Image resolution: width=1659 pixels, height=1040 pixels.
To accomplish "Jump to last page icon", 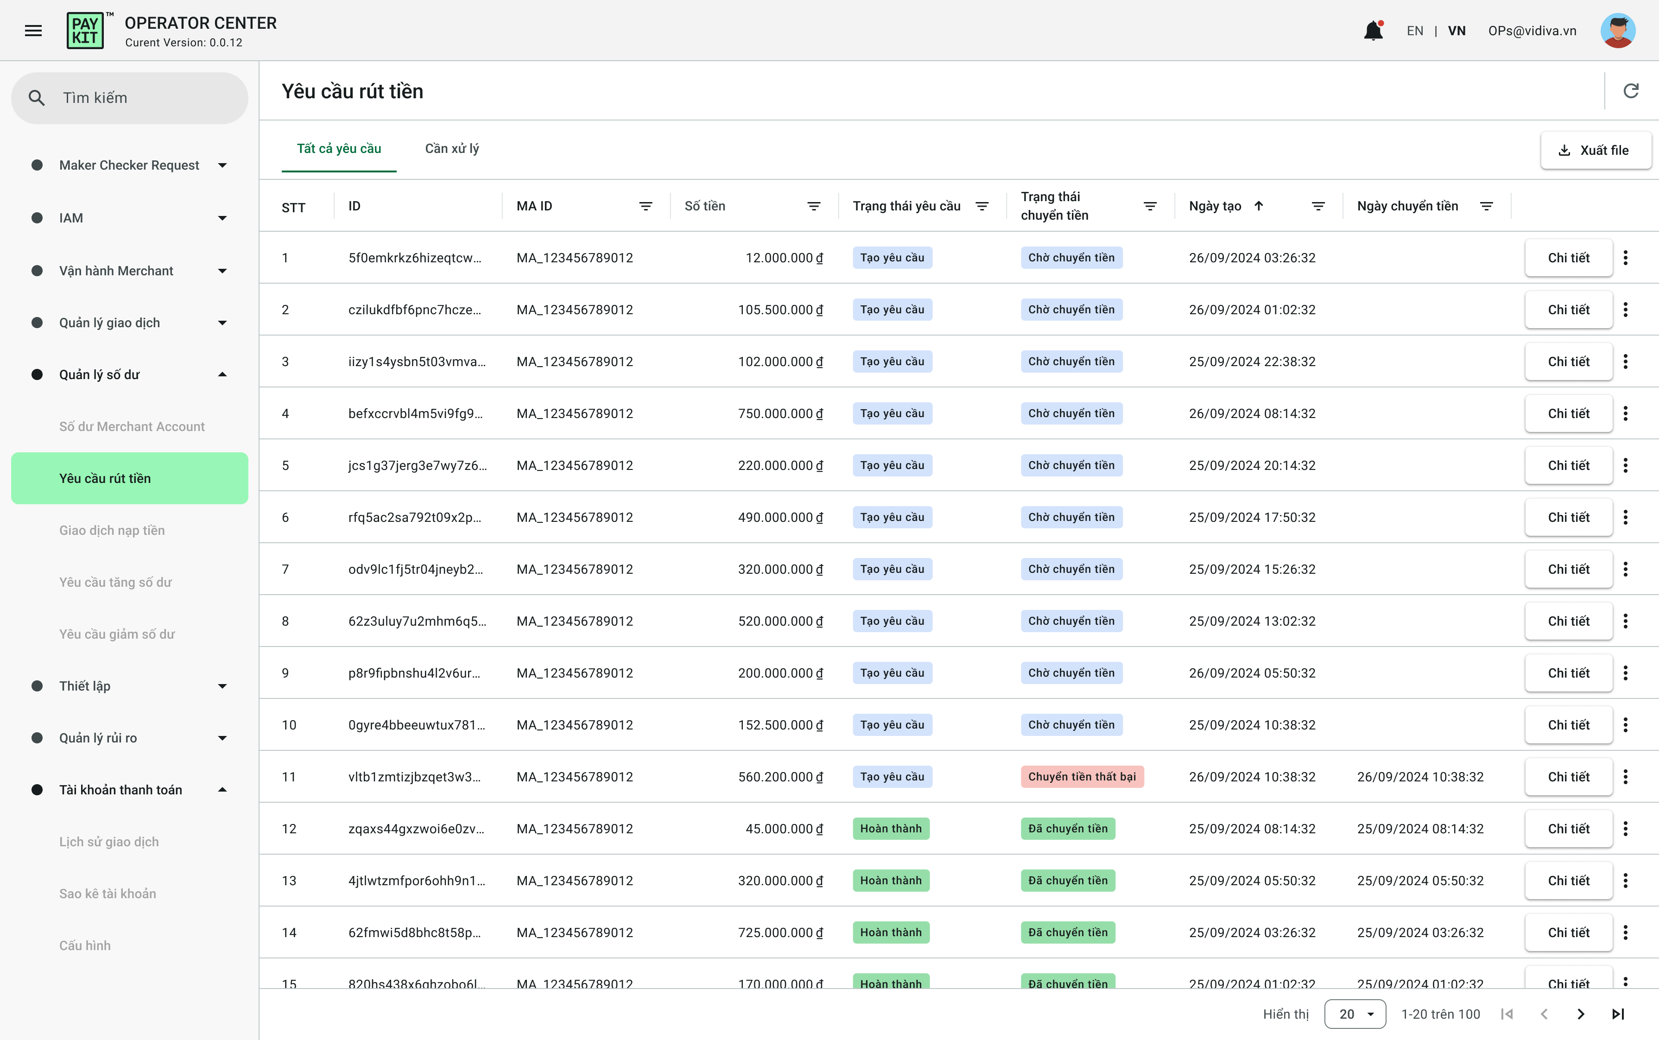I will [1618, 1014].
